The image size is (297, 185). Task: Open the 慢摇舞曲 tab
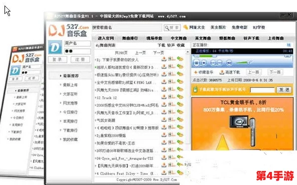[x=227, y=38]
